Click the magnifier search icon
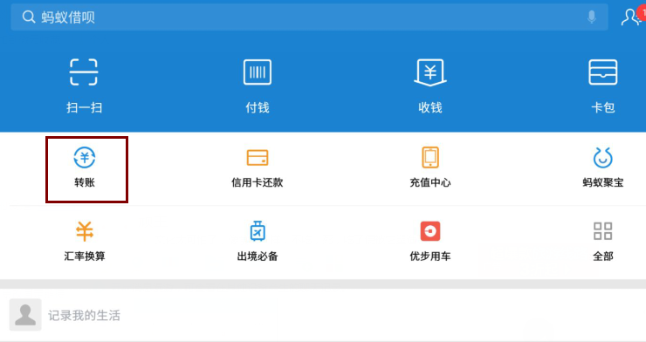Screen dimensions: 646x342 pos(29,17)
